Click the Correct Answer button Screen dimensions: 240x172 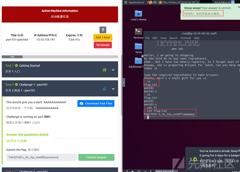pyautogui.click(x=96, y=157)
